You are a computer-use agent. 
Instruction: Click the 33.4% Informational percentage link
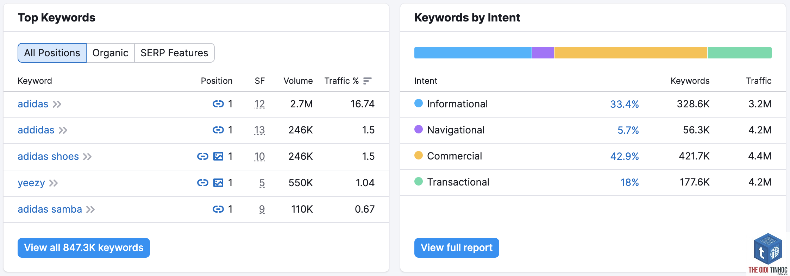[625, 104]
